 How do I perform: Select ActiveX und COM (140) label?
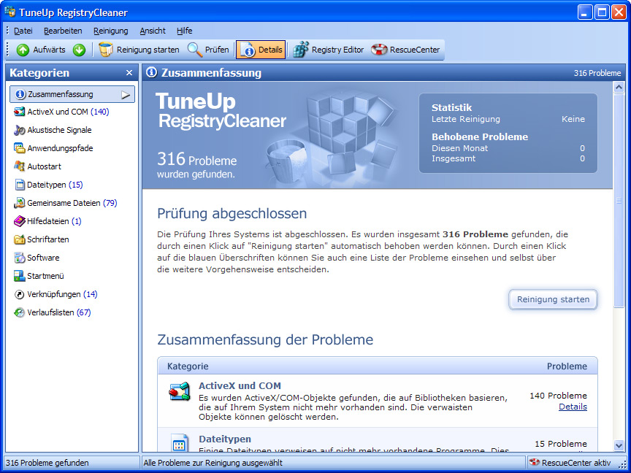[68, 112]
